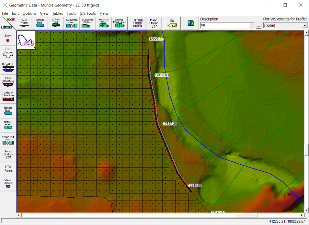Select the 2D Area Break Lines tool
Image resolution: width=309 pixels, height=225 pixels.
coord(119,23)
